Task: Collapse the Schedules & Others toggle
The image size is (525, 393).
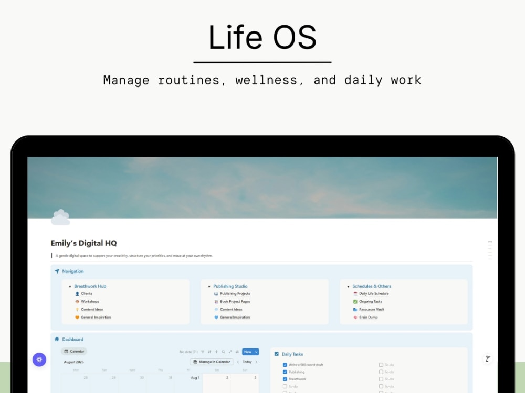Action: [348, 287]
